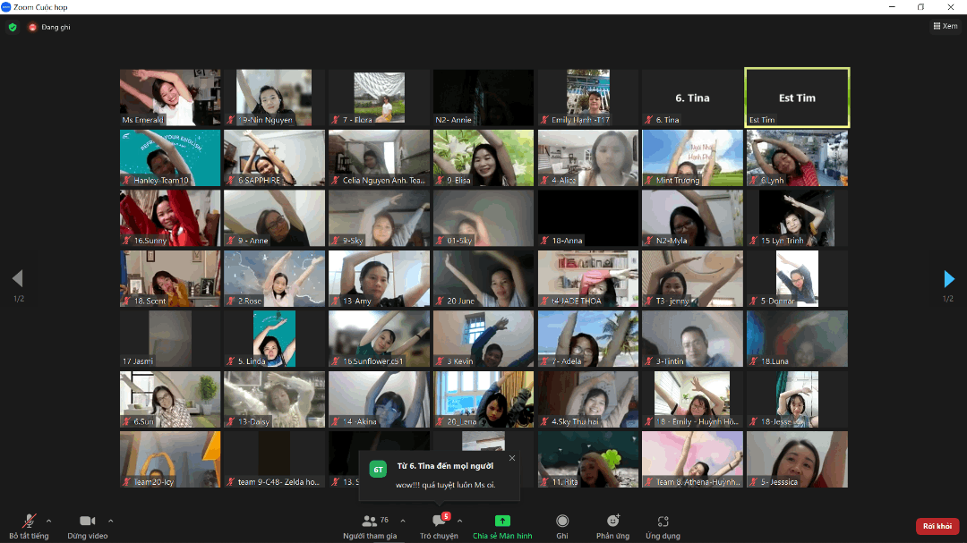Open the Xem view layout menu
This screenshot has height=543, width=967.
coord(945,27)
